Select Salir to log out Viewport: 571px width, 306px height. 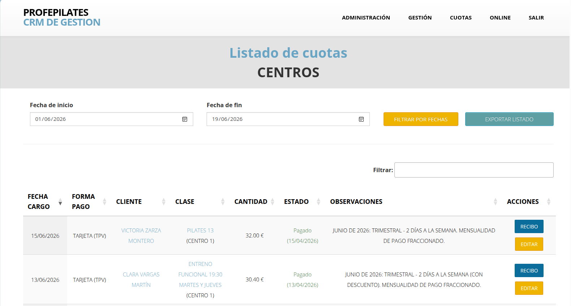(536, 18)
